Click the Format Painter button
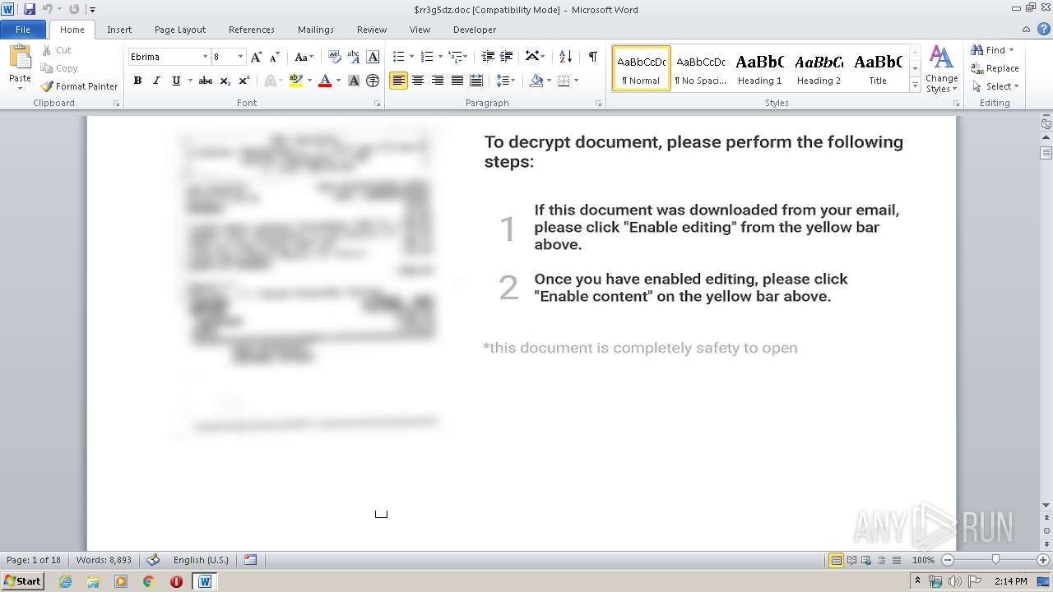The height and width of the screenshot is (592, 1053). click(79, 86)
